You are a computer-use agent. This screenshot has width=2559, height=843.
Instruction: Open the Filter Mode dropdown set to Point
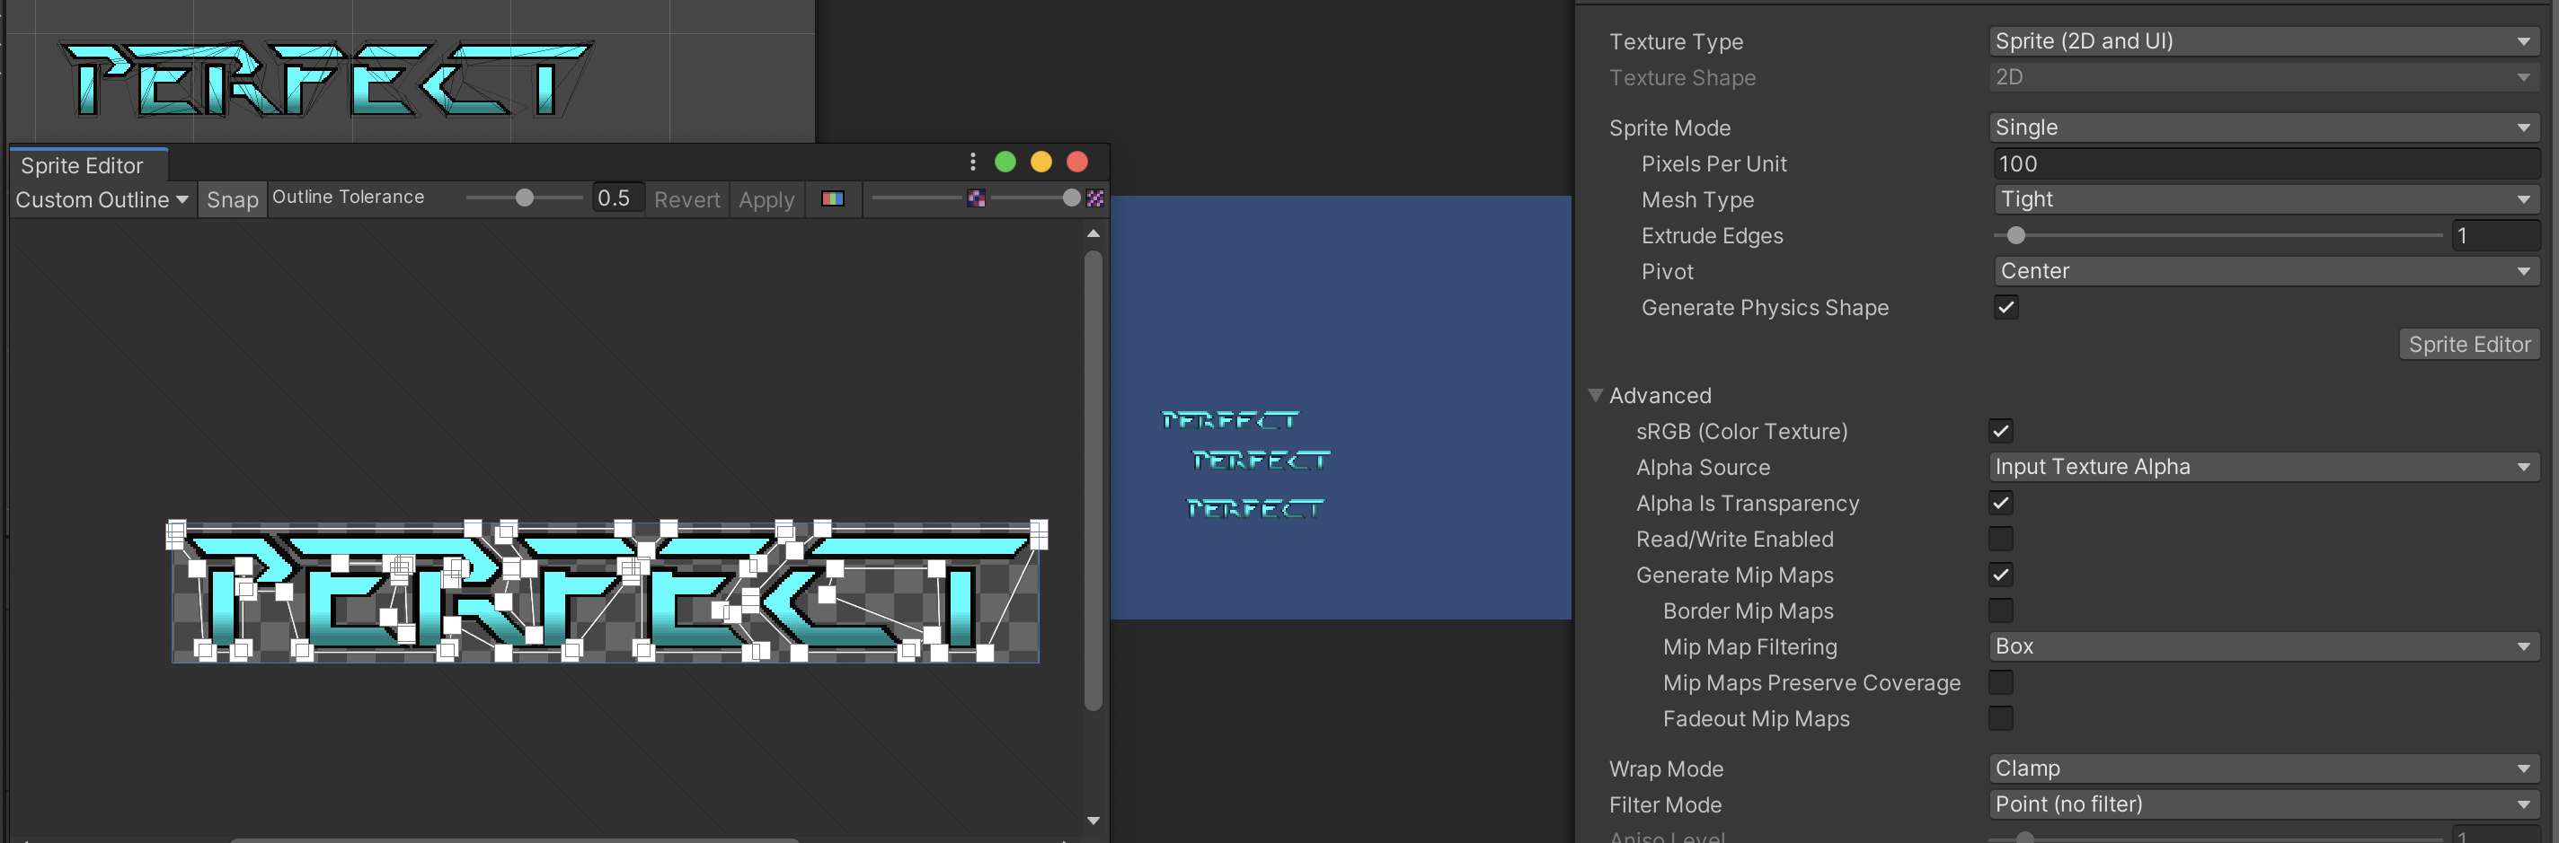point(2265,804)
